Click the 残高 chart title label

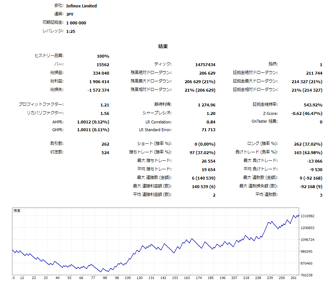tap(17, 211)
